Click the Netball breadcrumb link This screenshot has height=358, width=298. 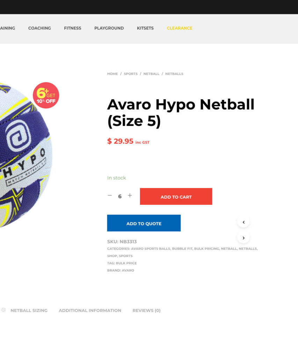click(x=151, y=74)
